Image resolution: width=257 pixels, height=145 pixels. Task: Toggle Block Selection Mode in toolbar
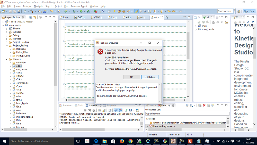145,11
